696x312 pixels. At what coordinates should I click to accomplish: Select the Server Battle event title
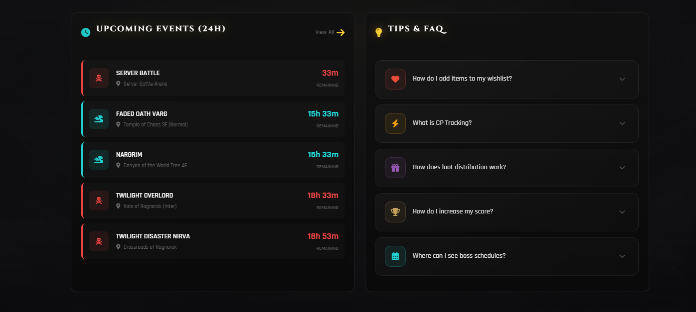[x=138, y=73]
